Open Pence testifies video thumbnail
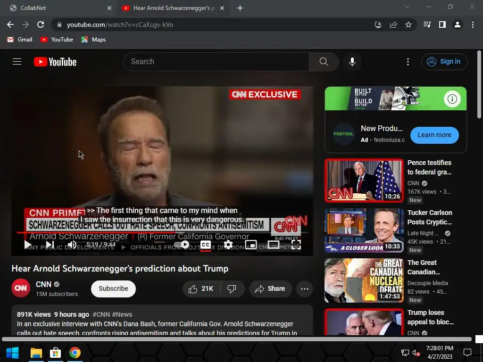 point(364,181)
